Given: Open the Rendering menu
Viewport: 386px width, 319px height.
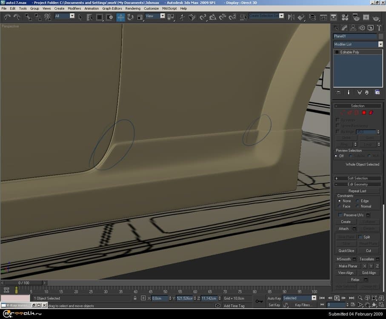Looking at the screenshot, I should click(x=132, y=8).
